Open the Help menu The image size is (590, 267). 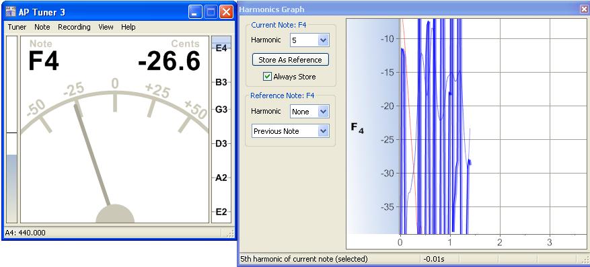point(128,27)
